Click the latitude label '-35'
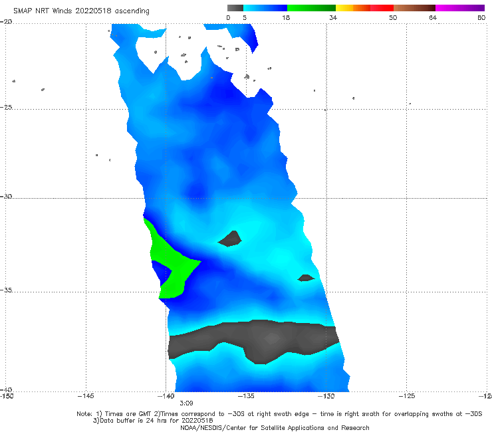 [x=6, y=290]
